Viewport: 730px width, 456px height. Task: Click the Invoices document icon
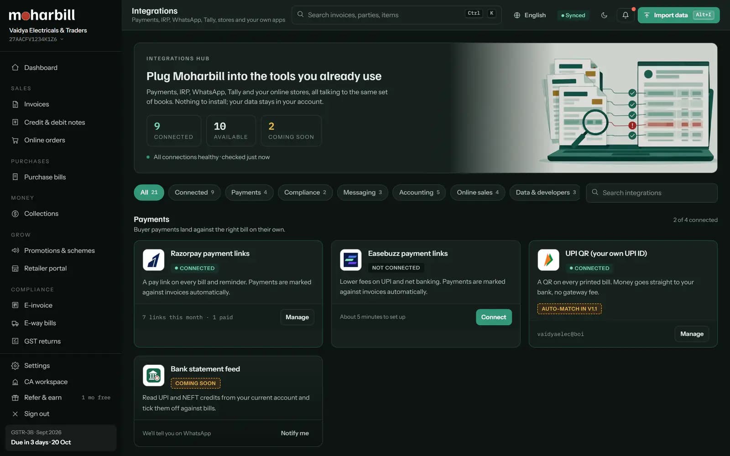pyautogui.click(x=15, y=104)
